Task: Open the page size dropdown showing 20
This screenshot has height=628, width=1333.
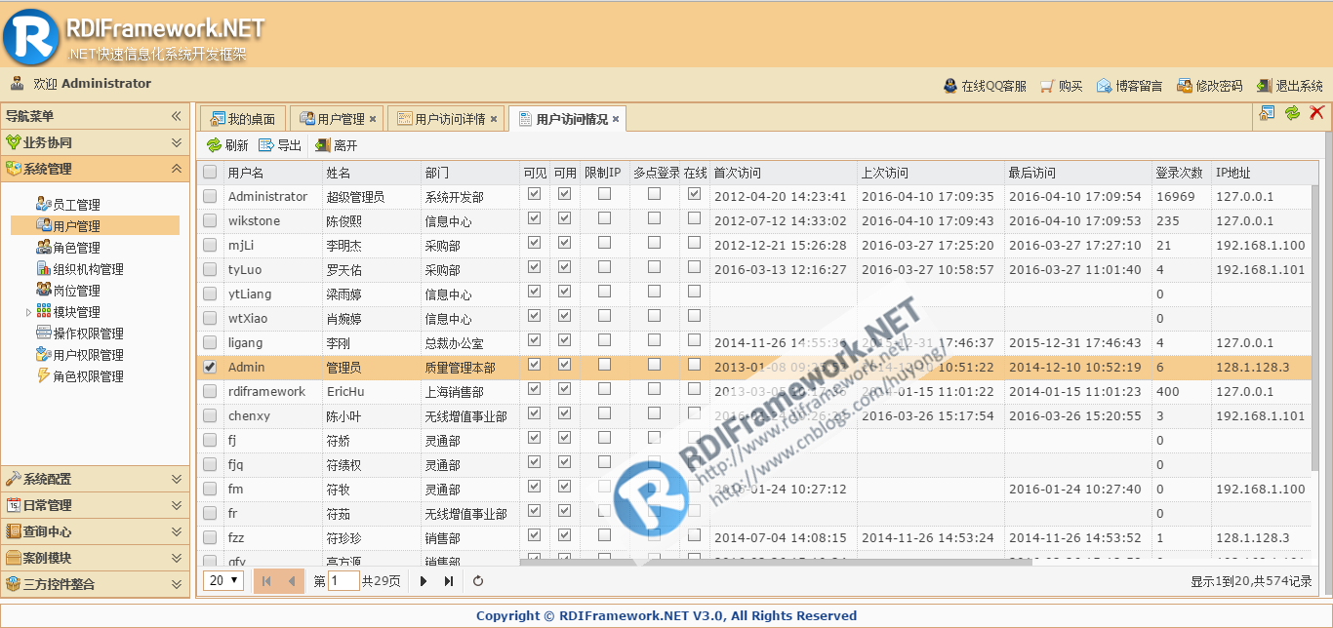Action: pos(223,581)
